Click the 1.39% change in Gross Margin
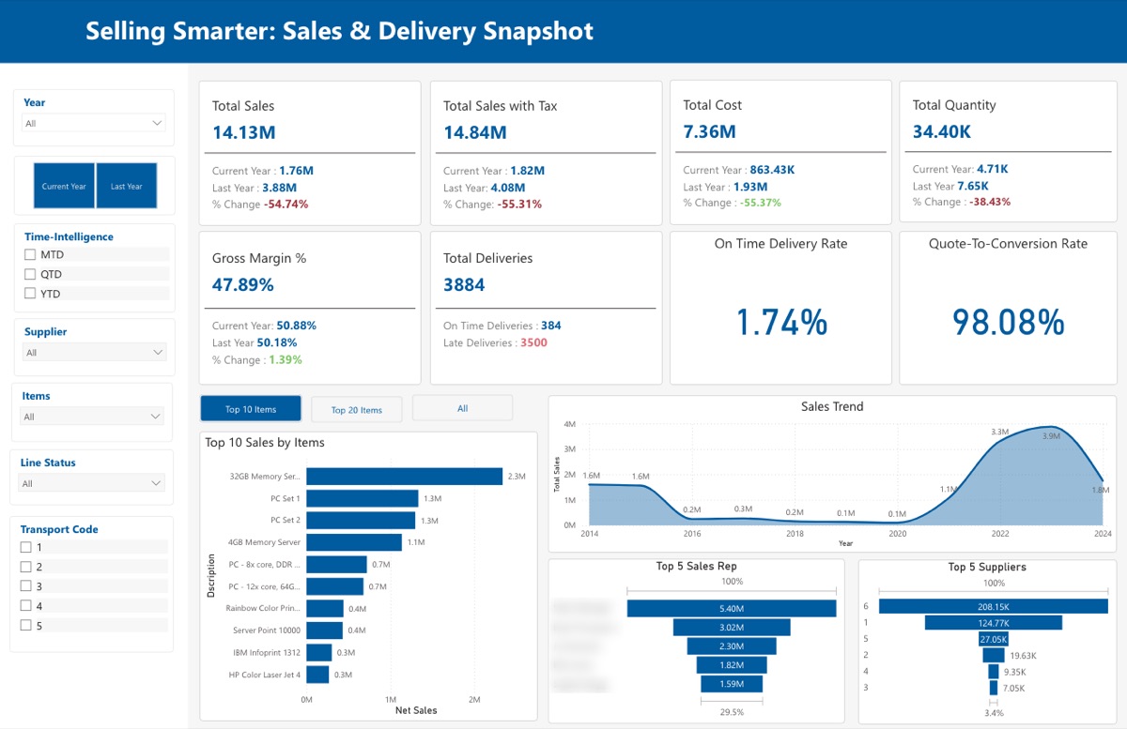The image size is (1127, 729). click(x=286, y=359)
